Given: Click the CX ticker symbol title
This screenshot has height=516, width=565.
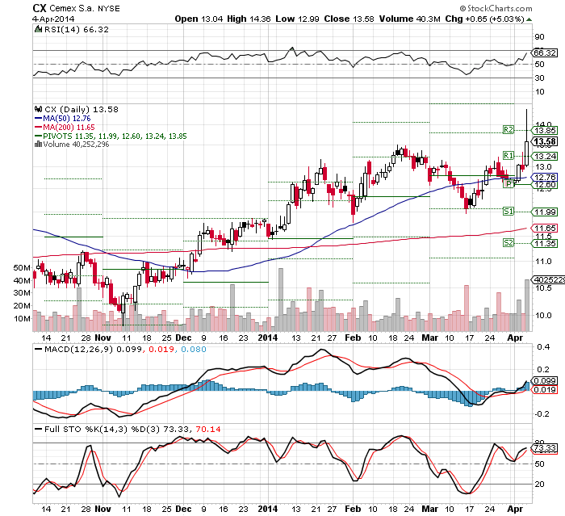Looking at the screenshot, I should [x=40, y=8].
